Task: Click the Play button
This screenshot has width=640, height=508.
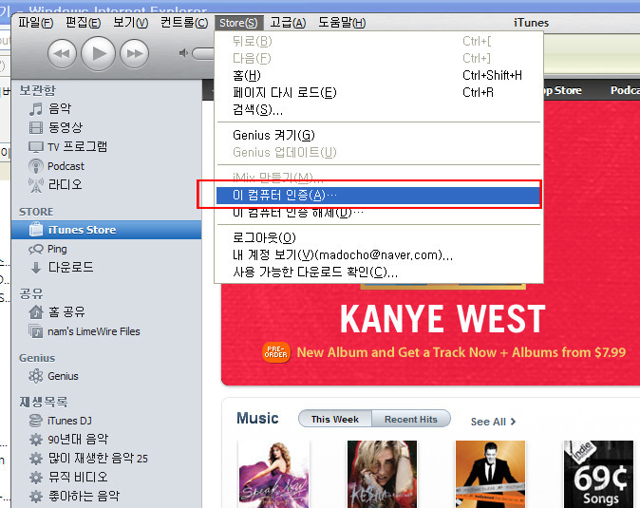Action: coord(98,53)
